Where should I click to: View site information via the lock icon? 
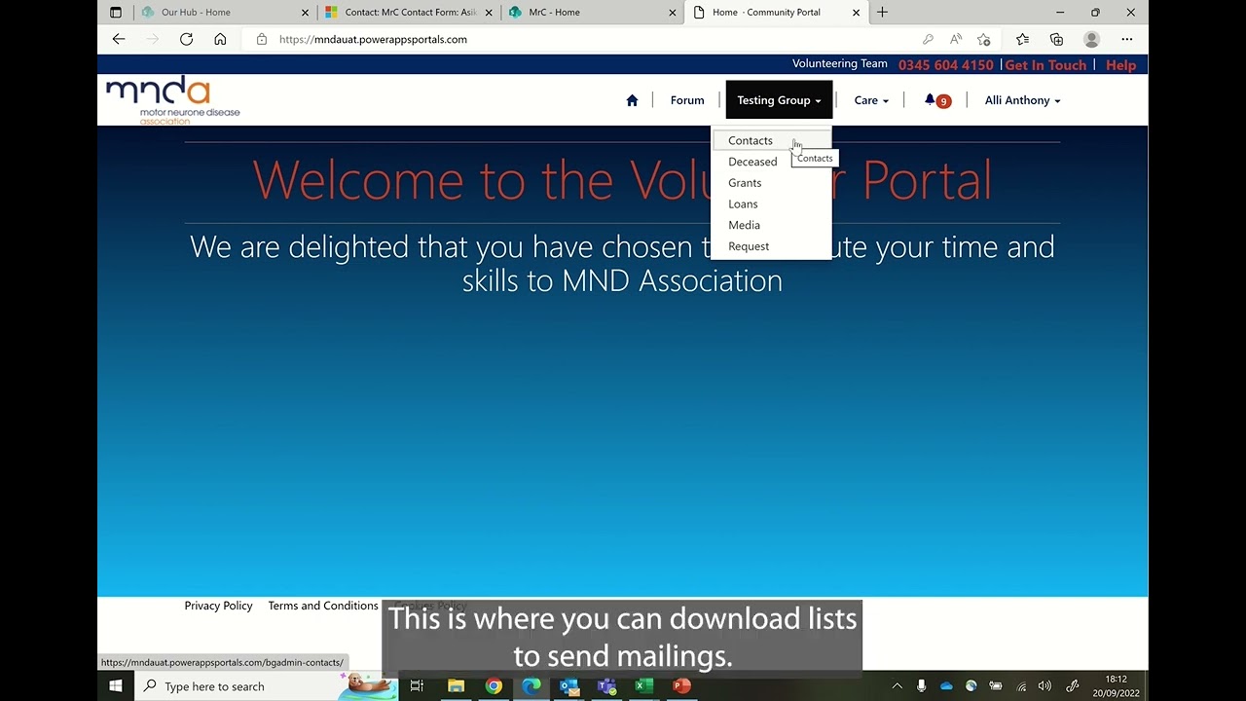point(261,39)
